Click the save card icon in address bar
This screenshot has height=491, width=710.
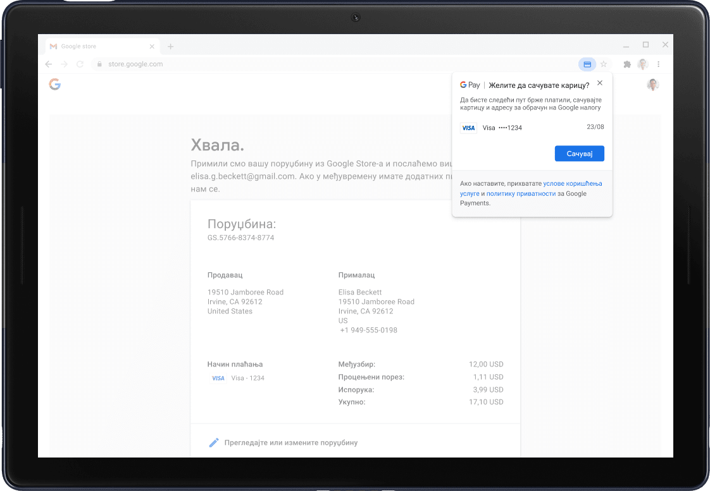point(587,64)
